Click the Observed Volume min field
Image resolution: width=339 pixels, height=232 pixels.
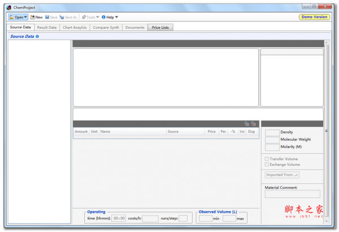pos(206,218)
